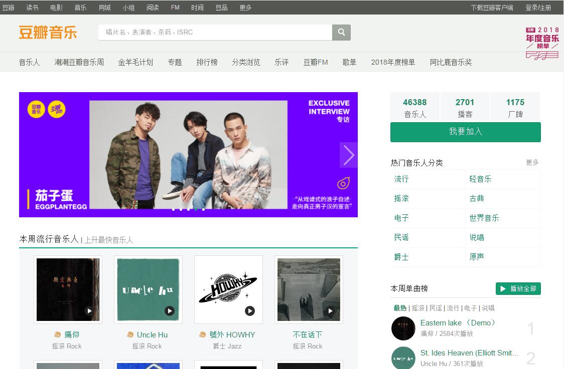The width and height of the screenshot is (564, 369).
Task: Show 更多 popular musician categories
Action: pos(532,163)
